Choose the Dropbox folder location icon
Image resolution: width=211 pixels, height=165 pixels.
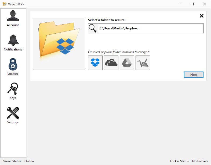click(95, 63)
